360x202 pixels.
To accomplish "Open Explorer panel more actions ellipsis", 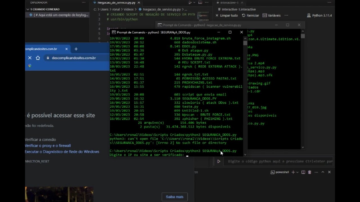I will (84, 3).
